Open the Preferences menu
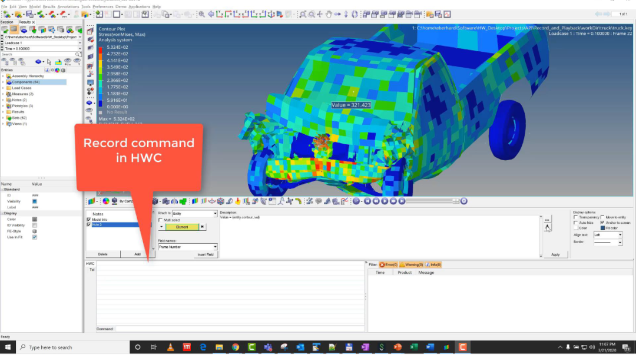The image size is (636, 358). click(x=103, y=6)
